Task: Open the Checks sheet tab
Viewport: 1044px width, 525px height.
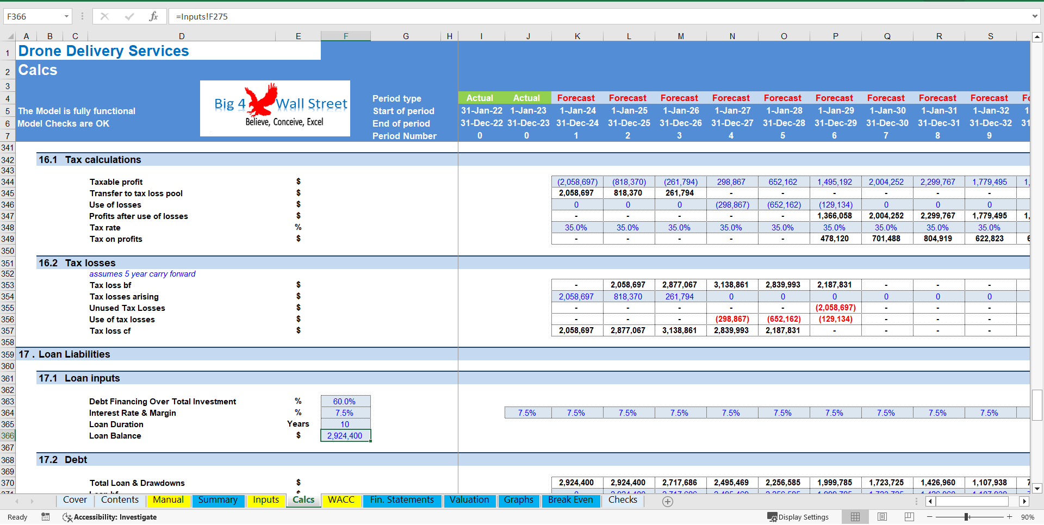Action: (623, 500)
